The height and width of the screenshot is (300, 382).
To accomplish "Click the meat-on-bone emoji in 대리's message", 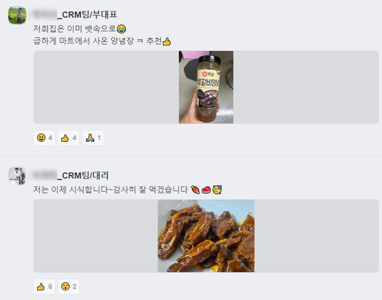I will coord(196,190).
